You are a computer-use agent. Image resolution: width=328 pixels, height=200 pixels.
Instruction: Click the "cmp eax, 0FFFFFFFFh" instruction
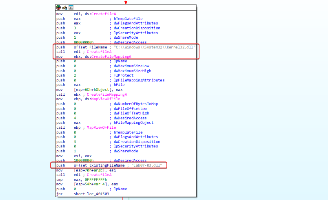point(82,180)
